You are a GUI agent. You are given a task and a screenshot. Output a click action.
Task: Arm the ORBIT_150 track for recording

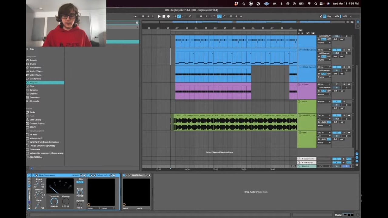[349, 115]
